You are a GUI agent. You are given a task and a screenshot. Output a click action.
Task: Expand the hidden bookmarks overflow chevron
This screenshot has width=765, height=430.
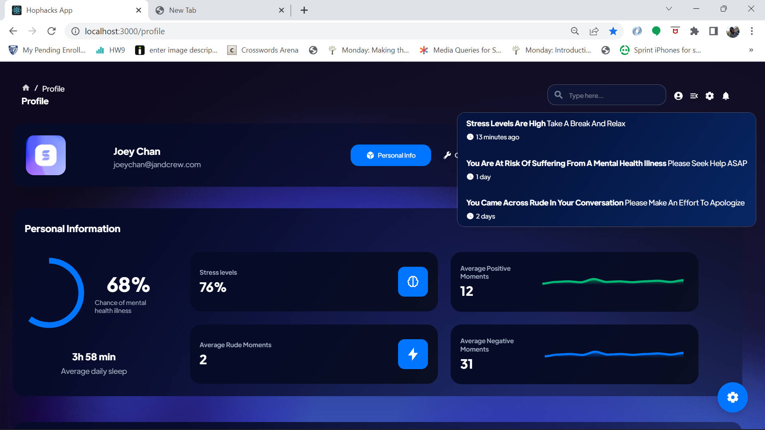tap(751, 50)
